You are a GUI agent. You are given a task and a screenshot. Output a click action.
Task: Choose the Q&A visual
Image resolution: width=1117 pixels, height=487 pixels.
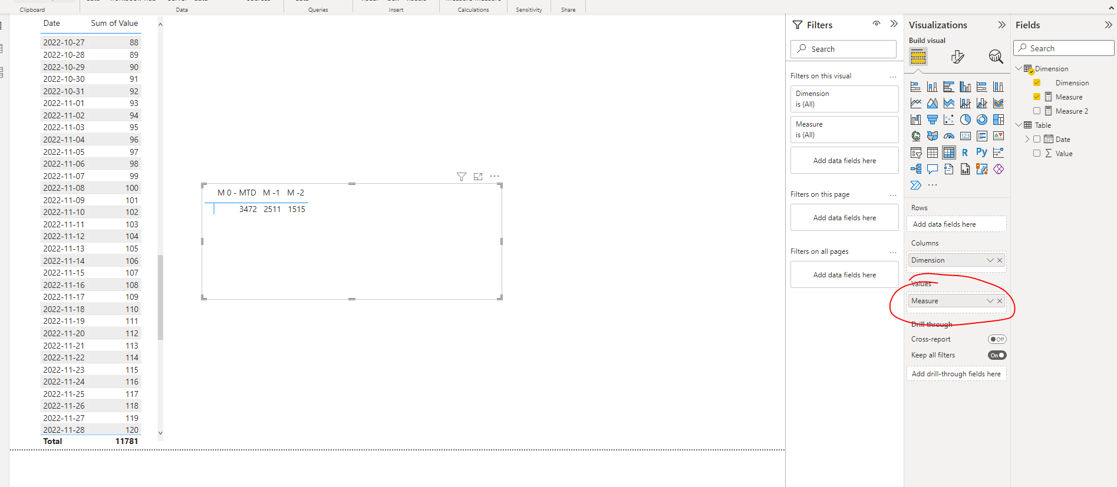coord(932,169)
